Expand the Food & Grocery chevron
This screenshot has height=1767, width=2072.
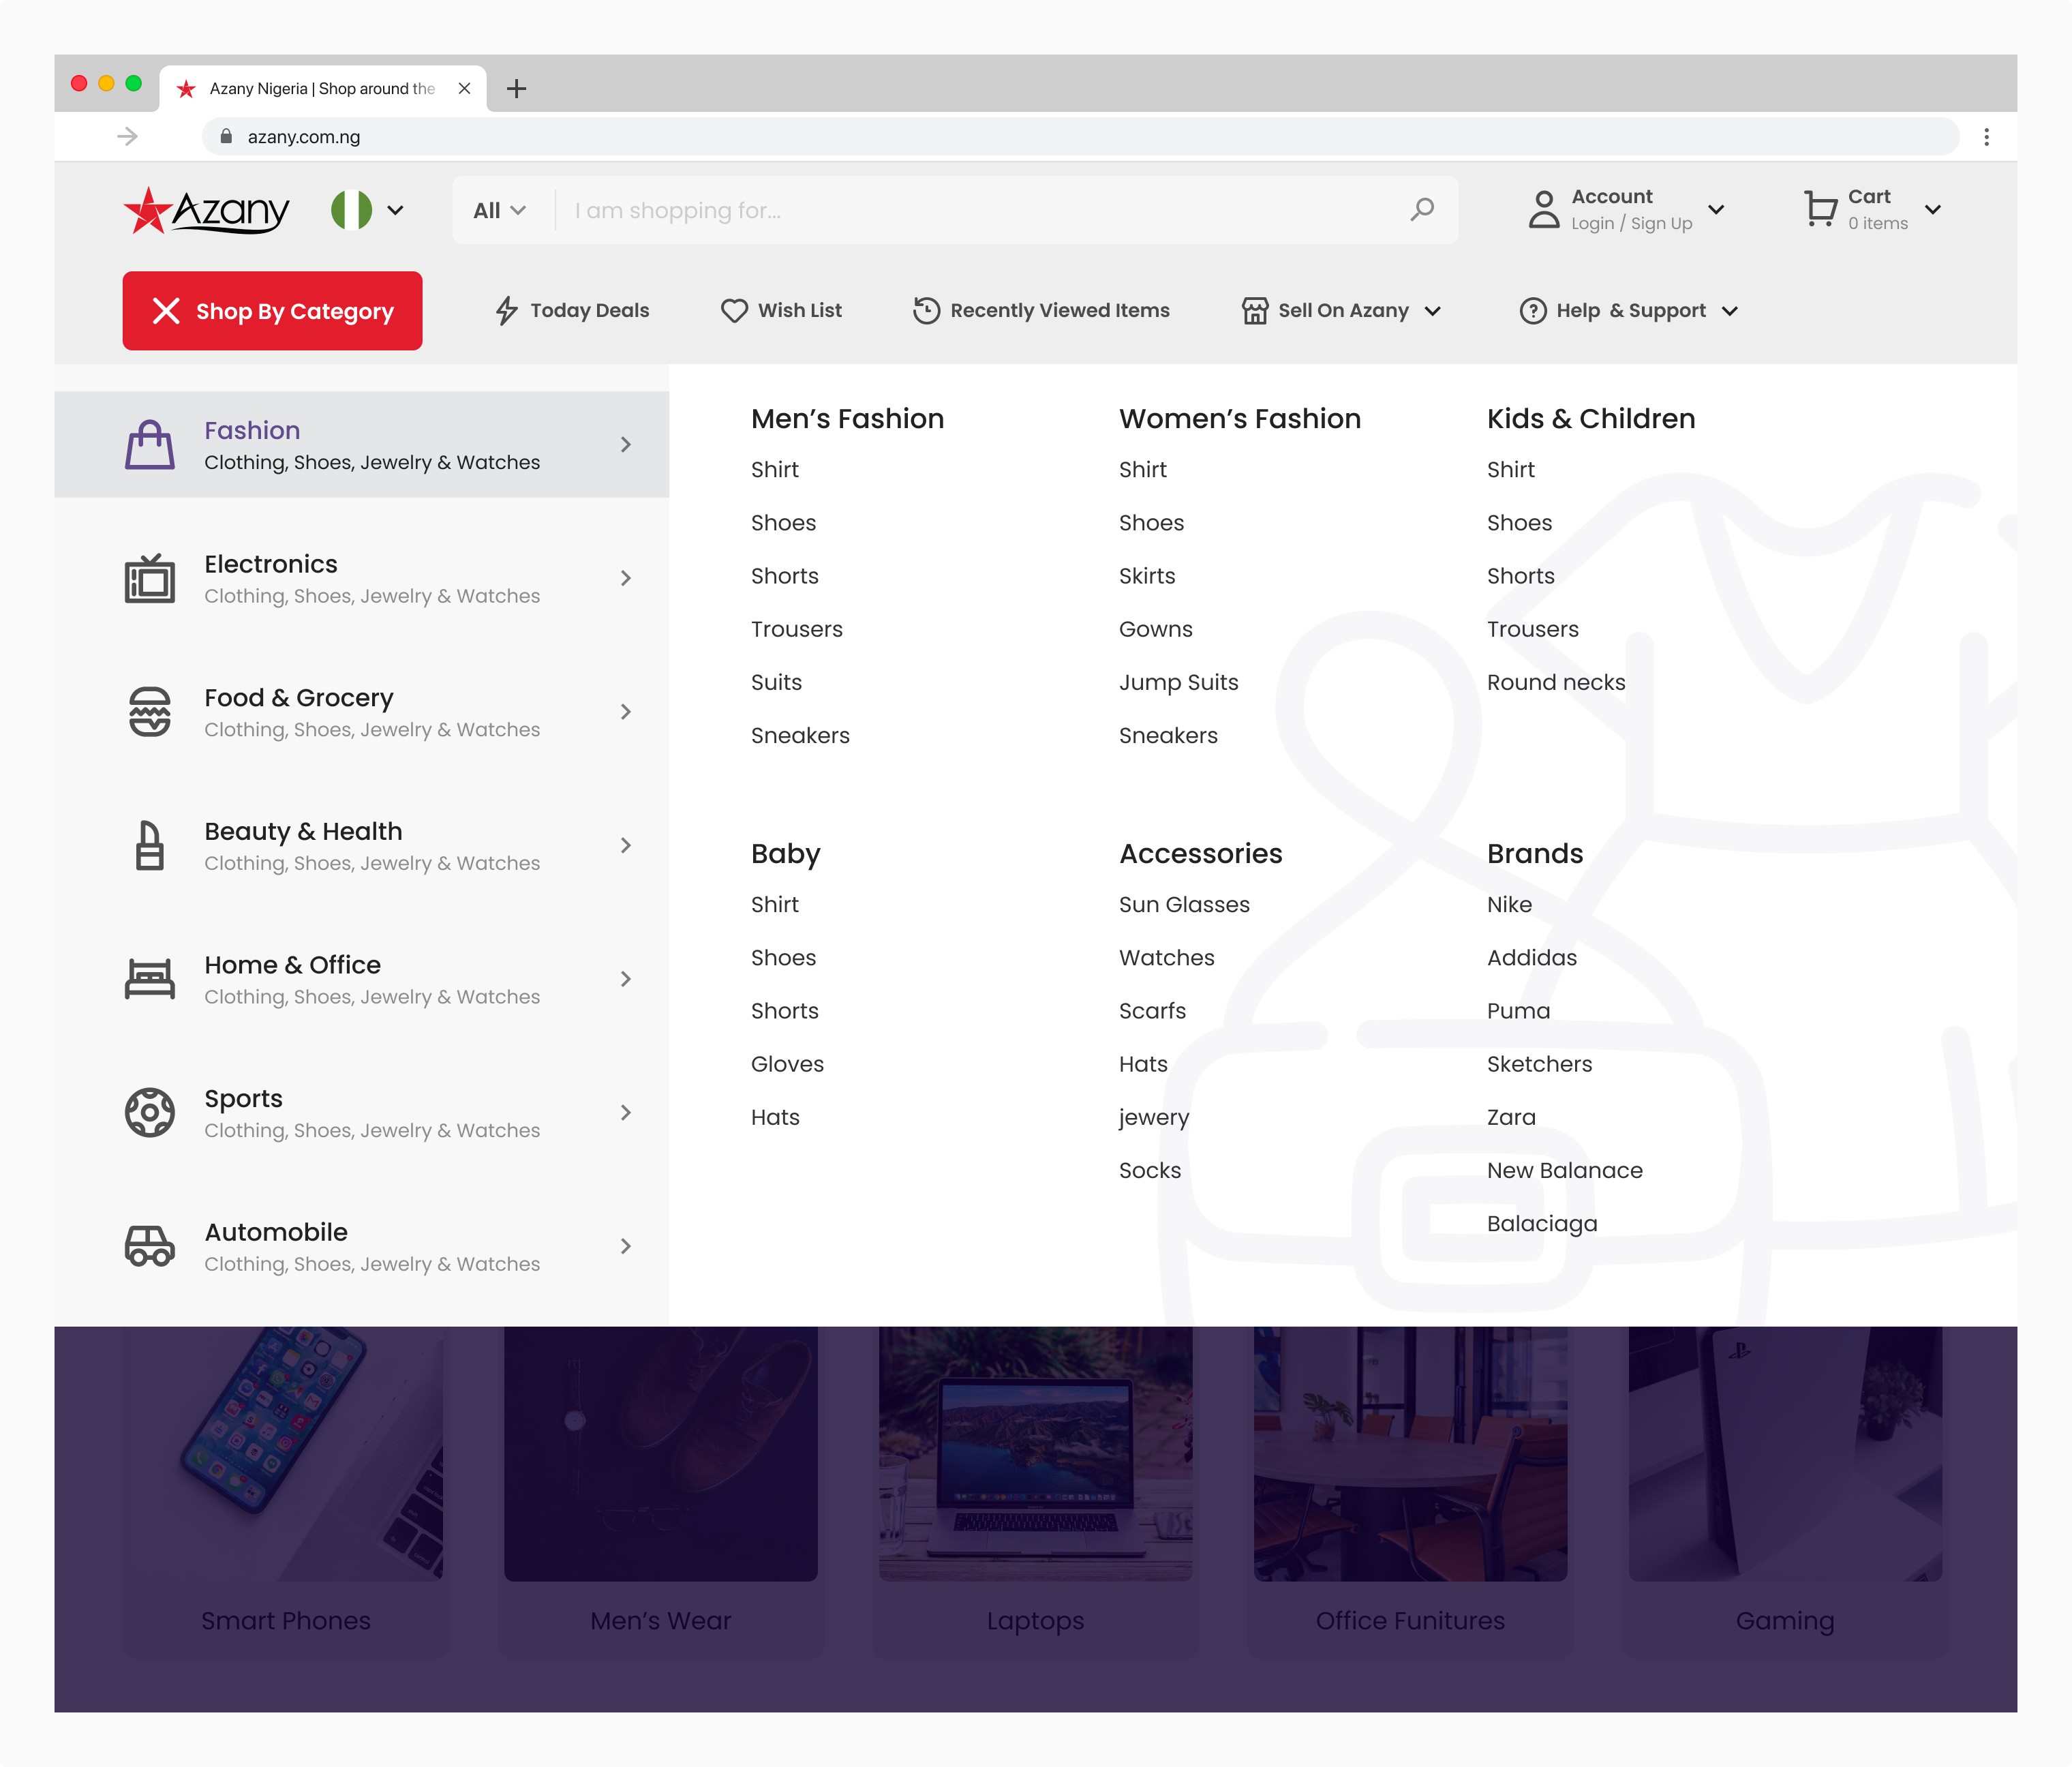coord(626,712)
